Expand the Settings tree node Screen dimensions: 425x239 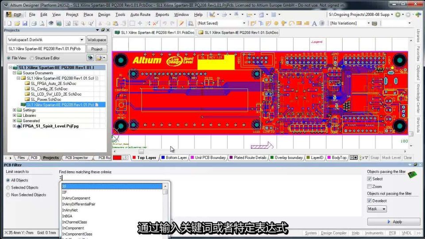(14, 110)
